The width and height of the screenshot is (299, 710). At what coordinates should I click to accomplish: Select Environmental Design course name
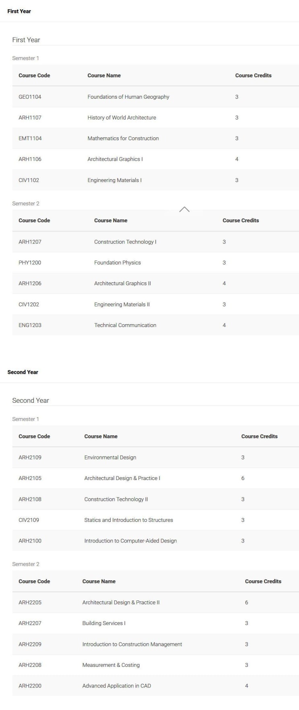[x=110, y=457]
